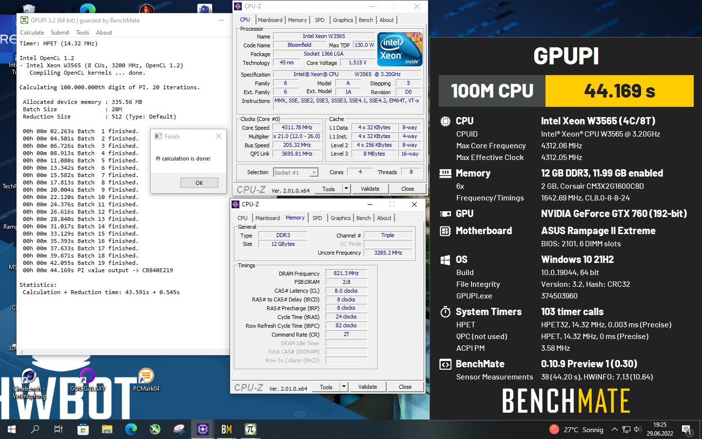Click the DRAM Frequency value 821.3 MHz
Screen dimensions: 702x439
click(x=346, y=273)
